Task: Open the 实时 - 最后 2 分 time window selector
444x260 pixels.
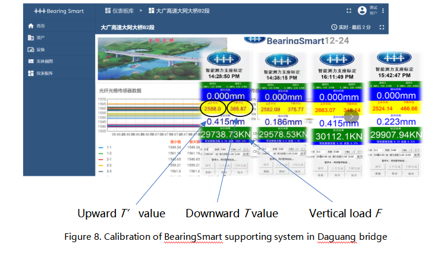Action: tap(351, 27)
